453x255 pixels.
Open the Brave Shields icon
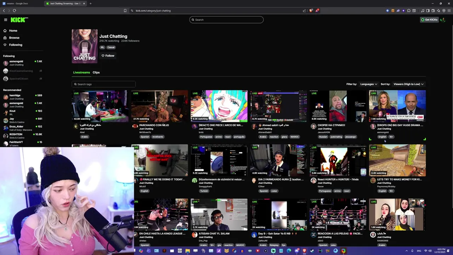click(x=311, y=11)
